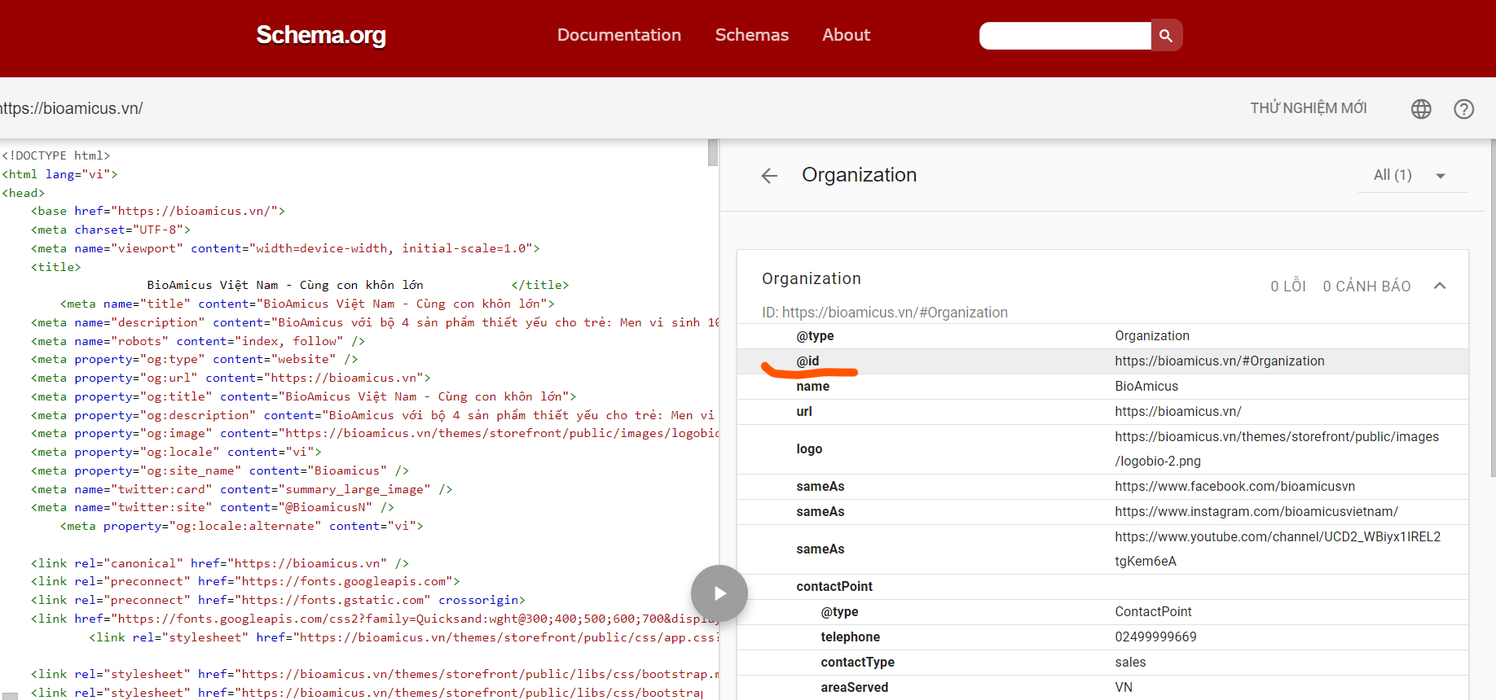Run the test with the play button
Screen dimensions: 1496x700
coord(719,593)
